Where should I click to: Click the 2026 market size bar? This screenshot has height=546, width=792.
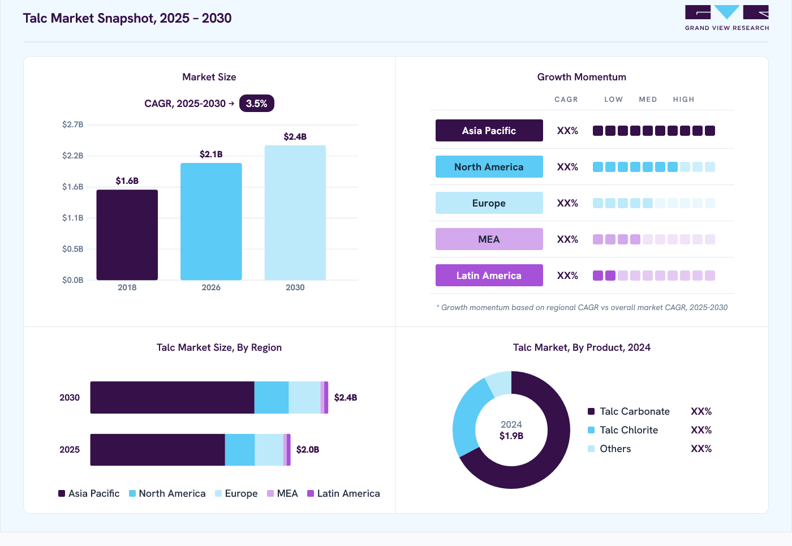click(211, 222)
